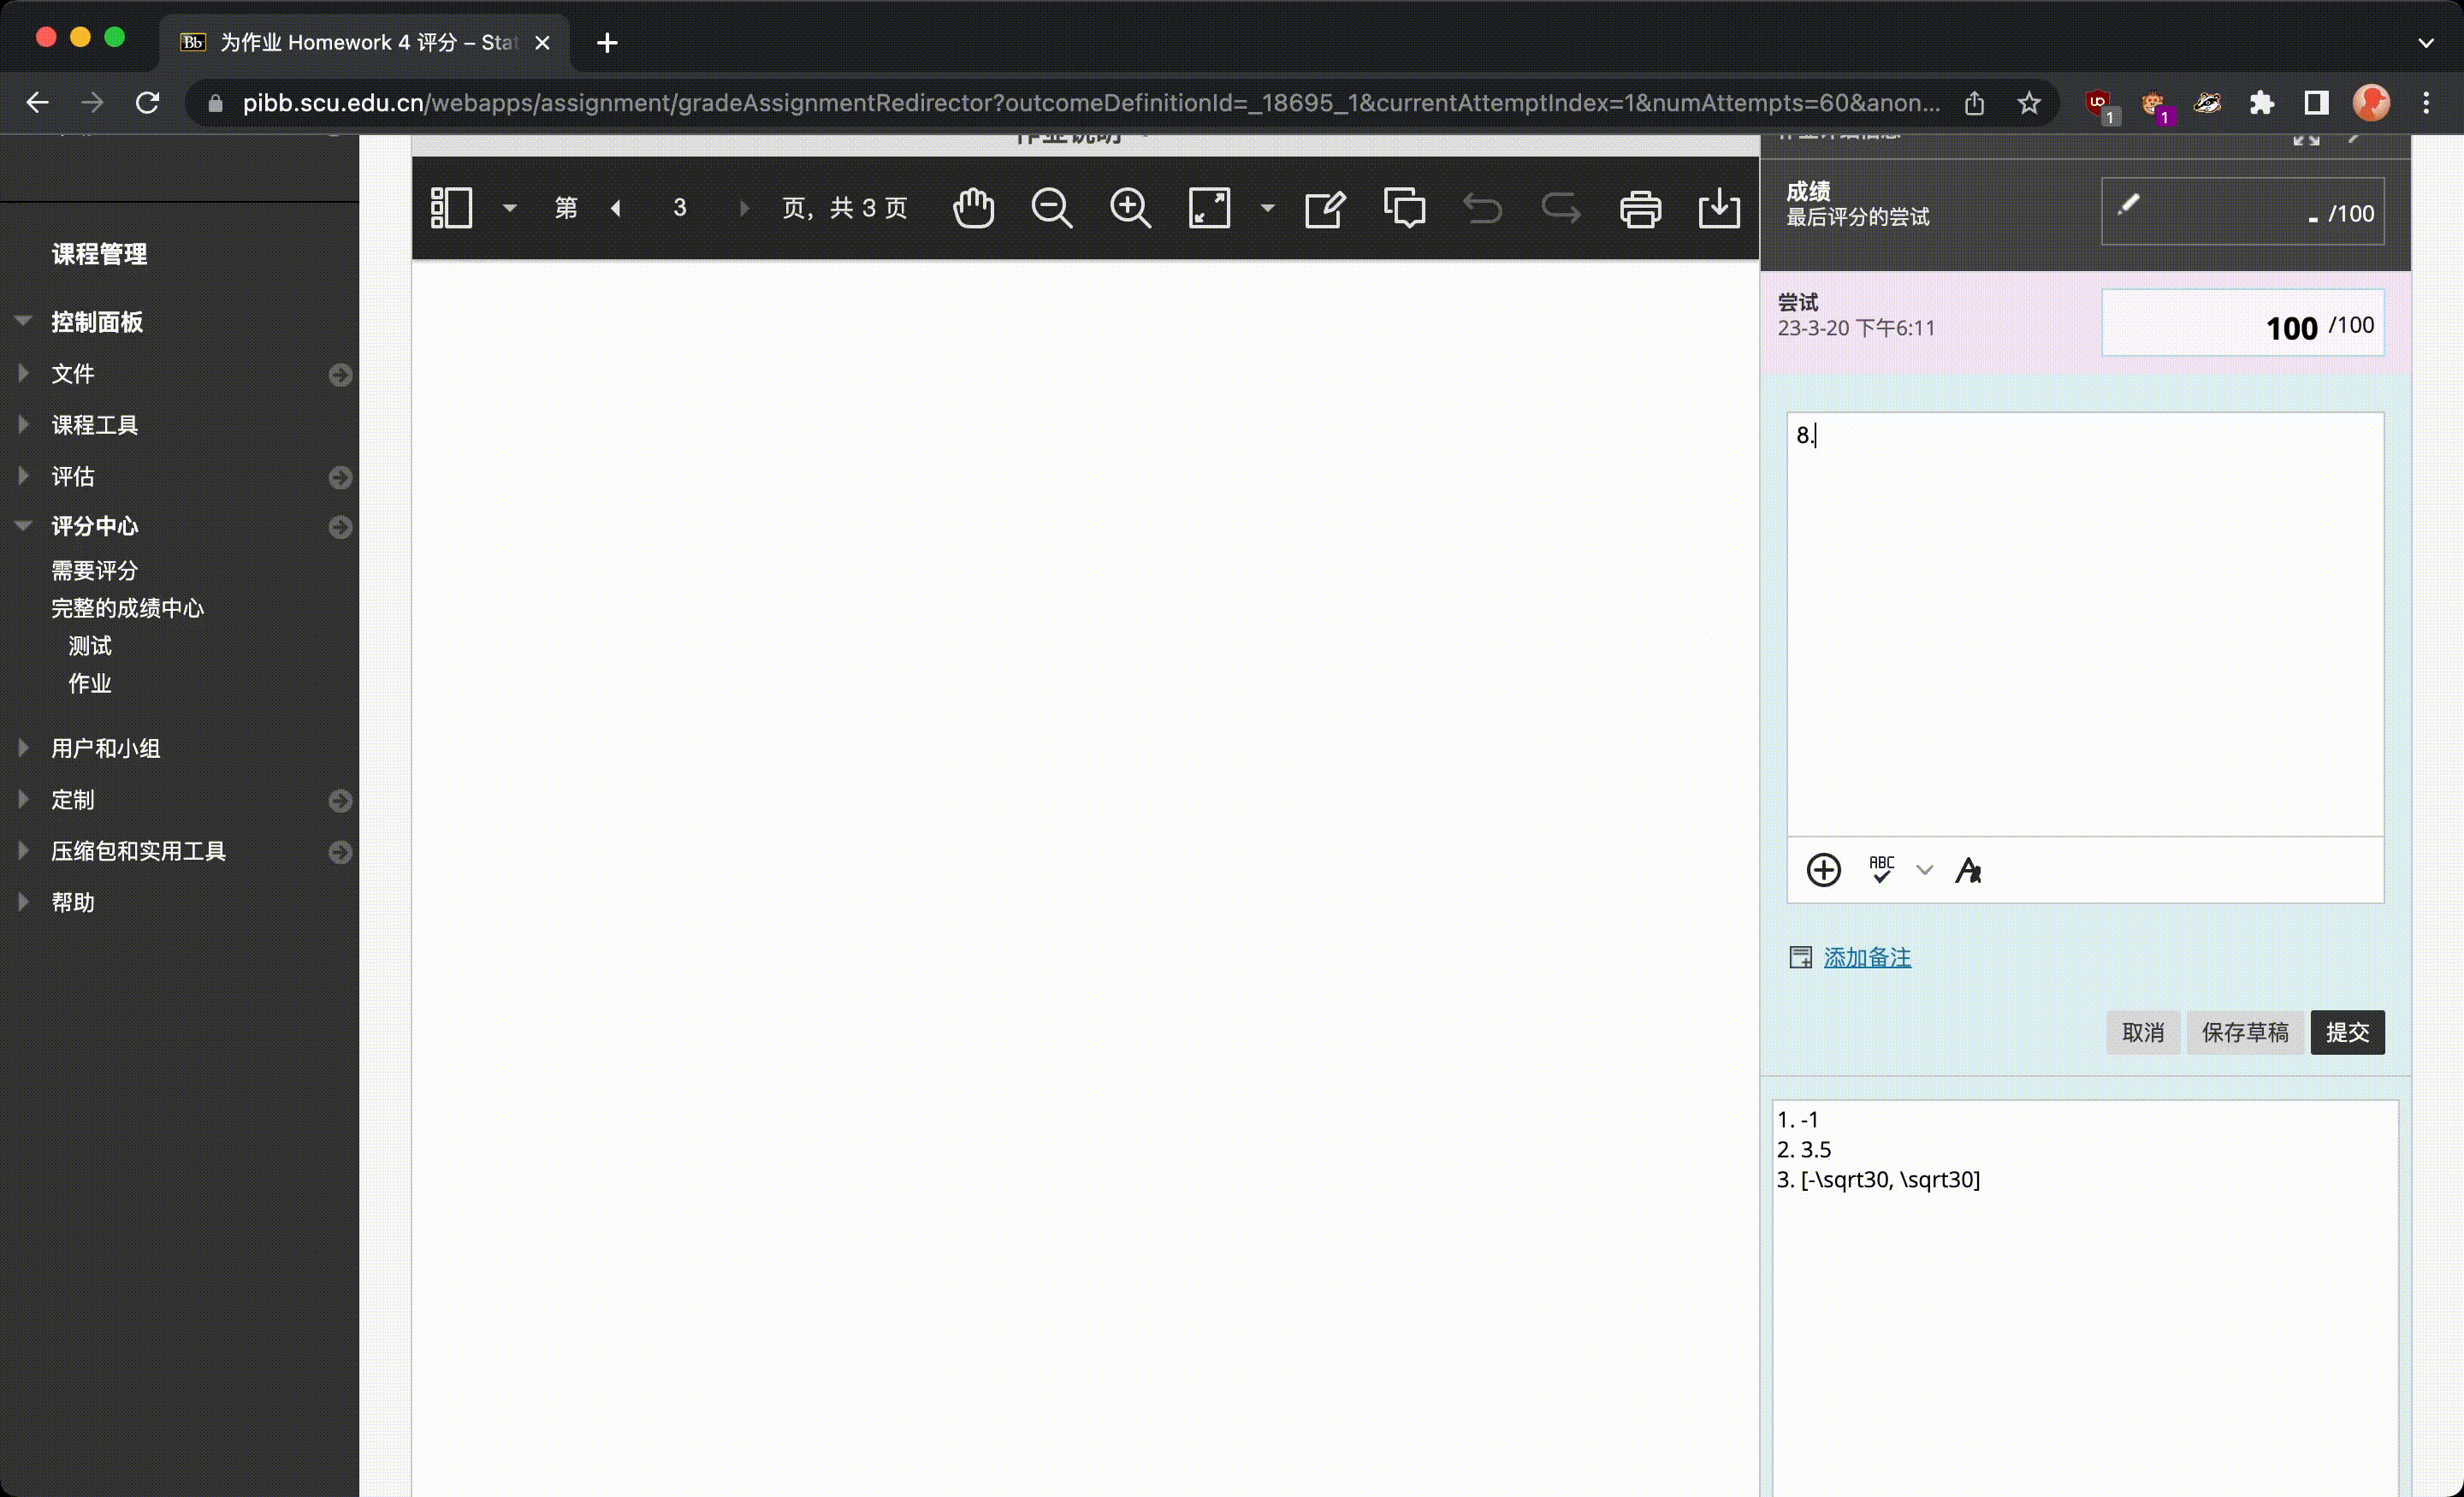Open the uBlock extension icon
This screenshot has width=2464, height=1497.
pyautogui.click(x=2100, y=104)
